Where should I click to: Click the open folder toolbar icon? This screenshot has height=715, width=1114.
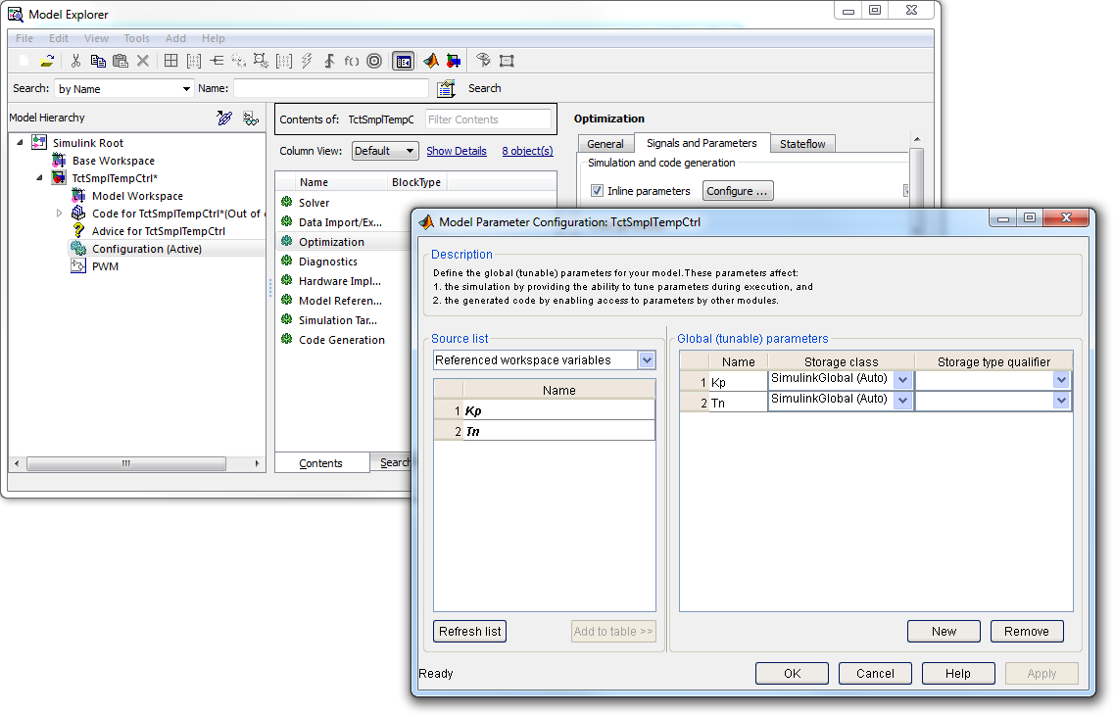click(47, 61)
